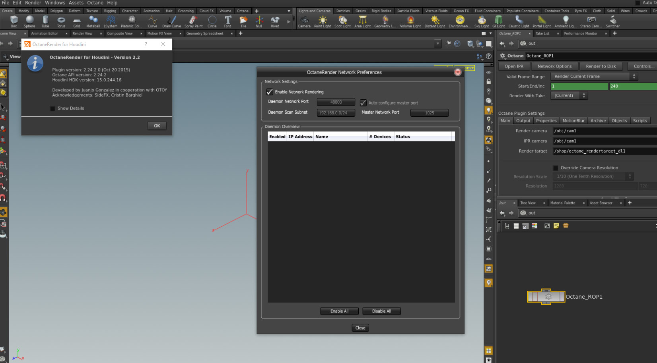Add a Spot Light

(x=342, y=21)
